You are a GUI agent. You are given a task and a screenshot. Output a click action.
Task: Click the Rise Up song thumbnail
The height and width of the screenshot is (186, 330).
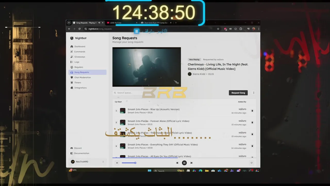[123, 111]
